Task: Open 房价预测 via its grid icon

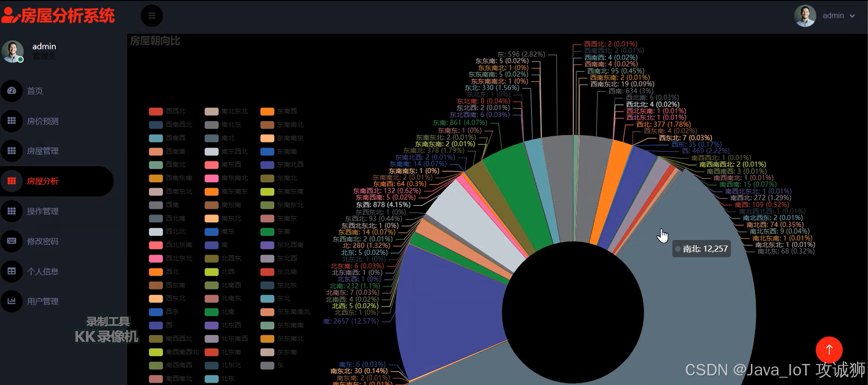Action: click(x=11, y=121)
